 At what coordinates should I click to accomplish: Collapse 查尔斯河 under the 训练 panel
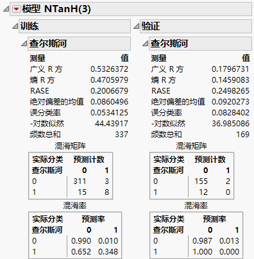24,44
